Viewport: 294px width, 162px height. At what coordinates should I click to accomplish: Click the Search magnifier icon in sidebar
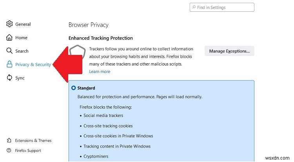coord(9,51)
